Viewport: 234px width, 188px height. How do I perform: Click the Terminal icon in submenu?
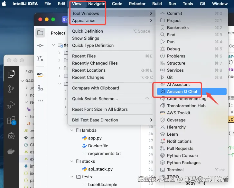(x=162, y=170)
